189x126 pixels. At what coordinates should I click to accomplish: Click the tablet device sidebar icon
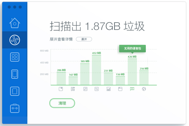pos(14,74)
